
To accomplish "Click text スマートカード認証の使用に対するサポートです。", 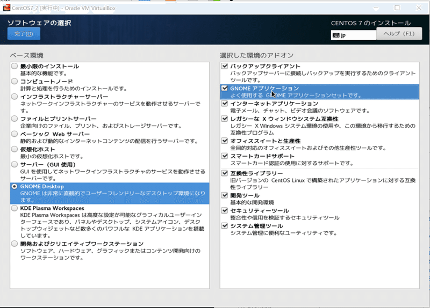I will pos(292,164).
